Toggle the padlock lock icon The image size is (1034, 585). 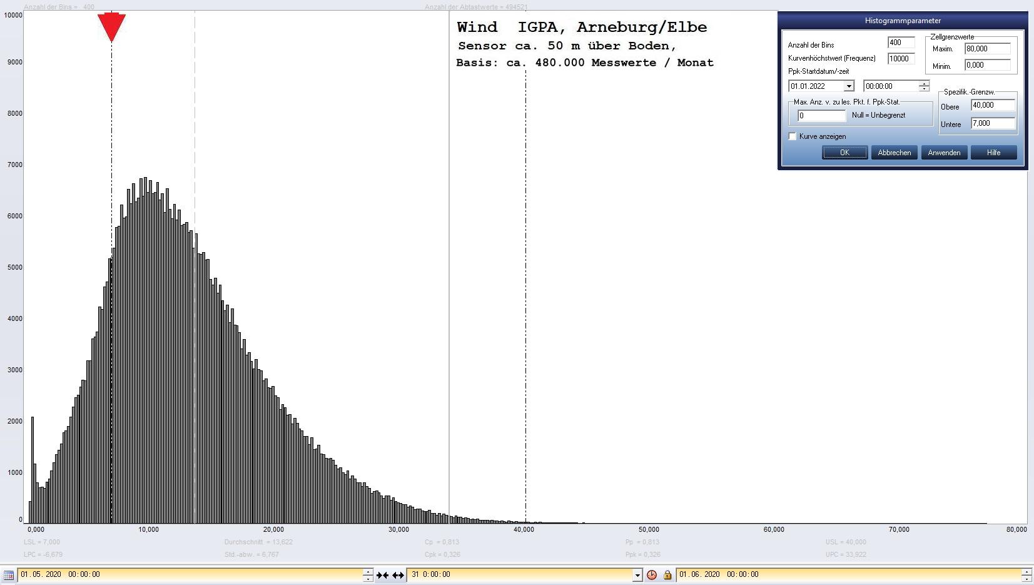point(667,575)
